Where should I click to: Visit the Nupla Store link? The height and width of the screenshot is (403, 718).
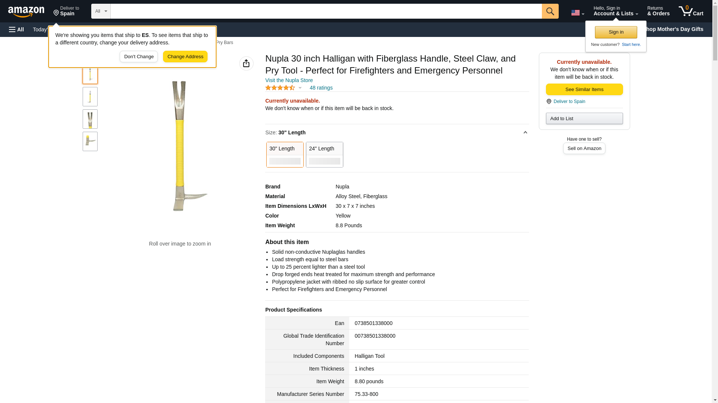[x=289, y=80]
